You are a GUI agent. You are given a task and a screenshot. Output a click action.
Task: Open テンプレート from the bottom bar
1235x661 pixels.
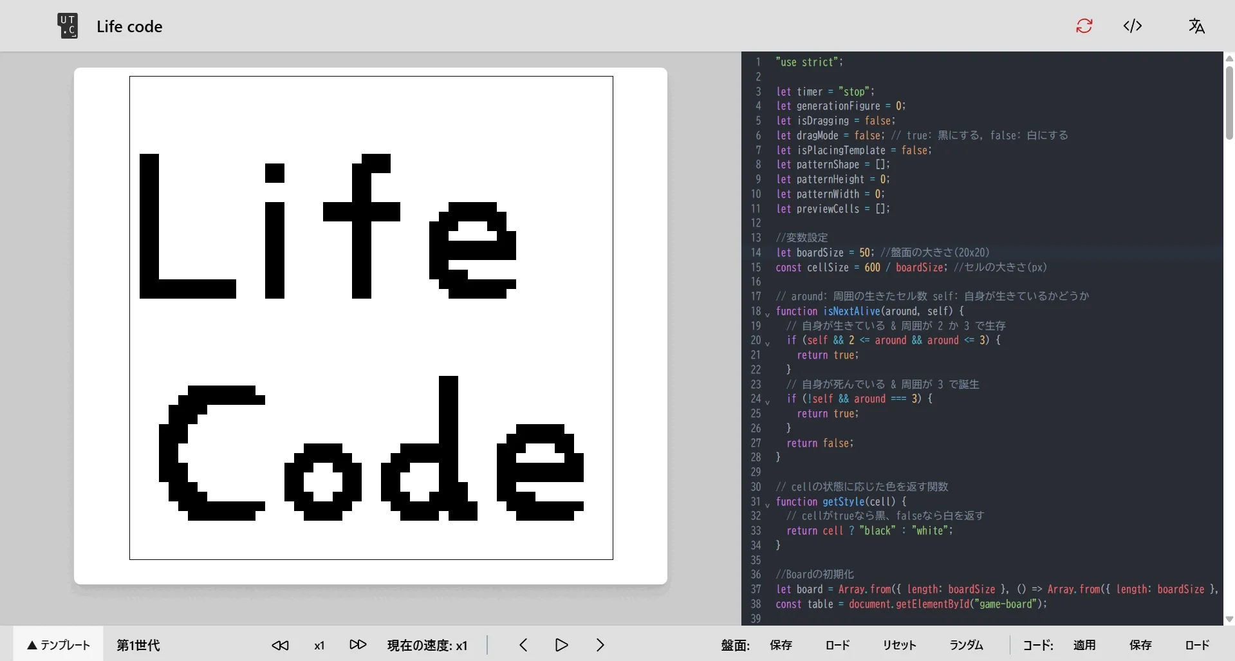click(57, 645)
